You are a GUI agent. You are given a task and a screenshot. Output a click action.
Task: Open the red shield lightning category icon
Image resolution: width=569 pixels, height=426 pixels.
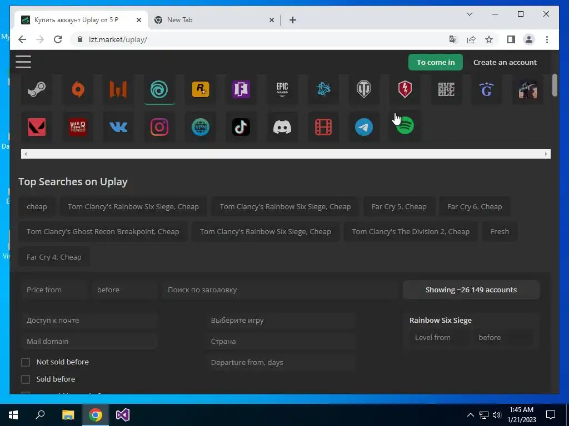click(x=405, y=89)
